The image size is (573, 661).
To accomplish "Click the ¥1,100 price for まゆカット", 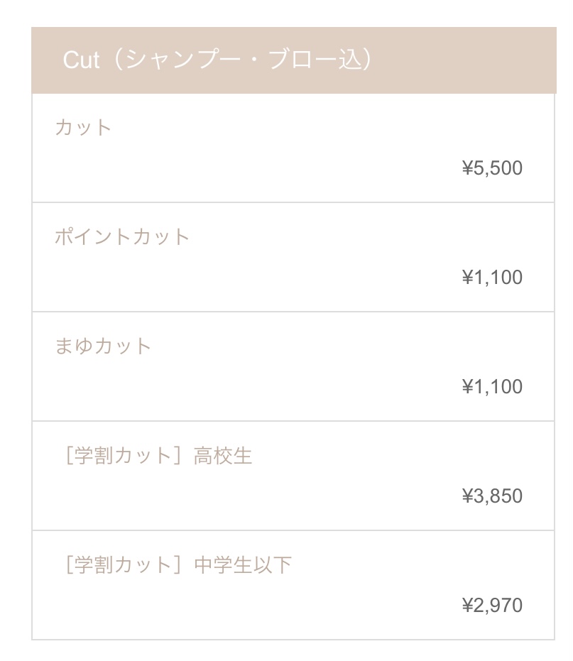I will point(492,386).
